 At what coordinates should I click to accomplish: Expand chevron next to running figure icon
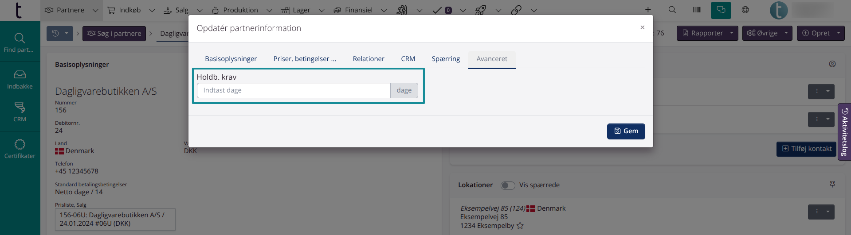coord(419,10)
